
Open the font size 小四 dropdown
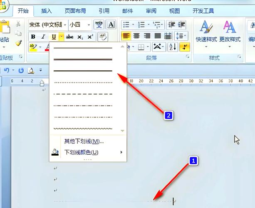coord(89,25)
